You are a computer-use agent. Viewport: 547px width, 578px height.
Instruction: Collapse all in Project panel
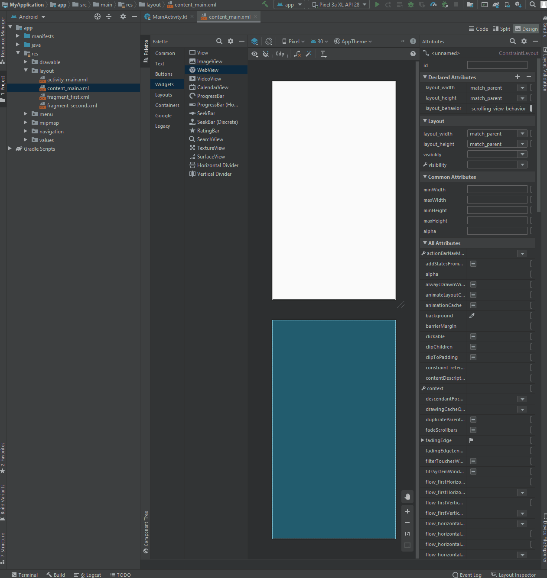[x=109, y=16]
